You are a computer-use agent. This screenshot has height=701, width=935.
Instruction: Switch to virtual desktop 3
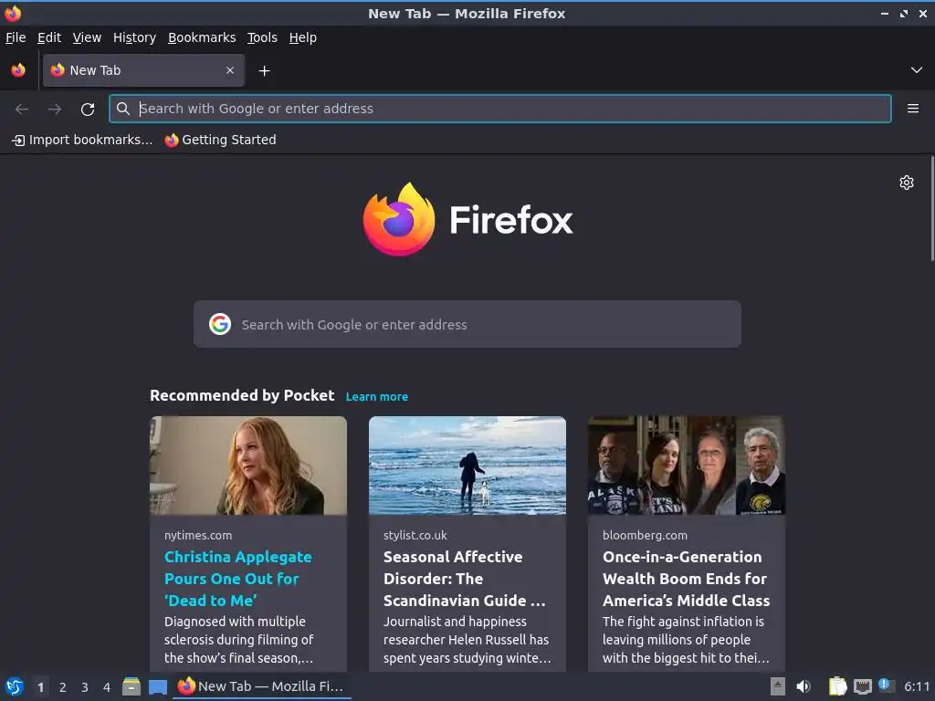[x=85, y=687]
